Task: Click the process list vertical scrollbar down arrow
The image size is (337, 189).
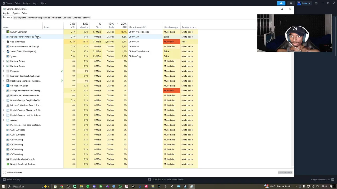Action: click(292, 167)
